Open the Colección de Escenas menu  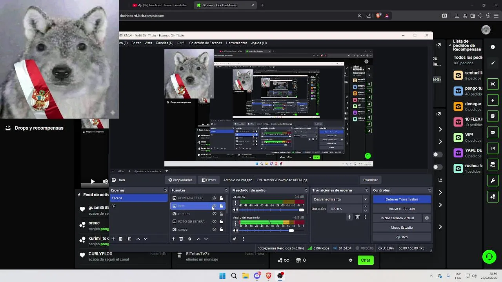click(x=206, y=43)
